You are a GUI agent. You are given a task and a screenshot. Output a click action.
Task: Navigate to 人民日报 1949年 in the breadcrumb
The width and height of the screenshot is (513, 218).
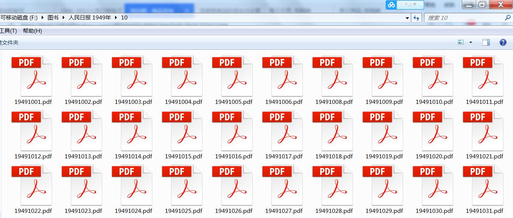click(90, 17)
